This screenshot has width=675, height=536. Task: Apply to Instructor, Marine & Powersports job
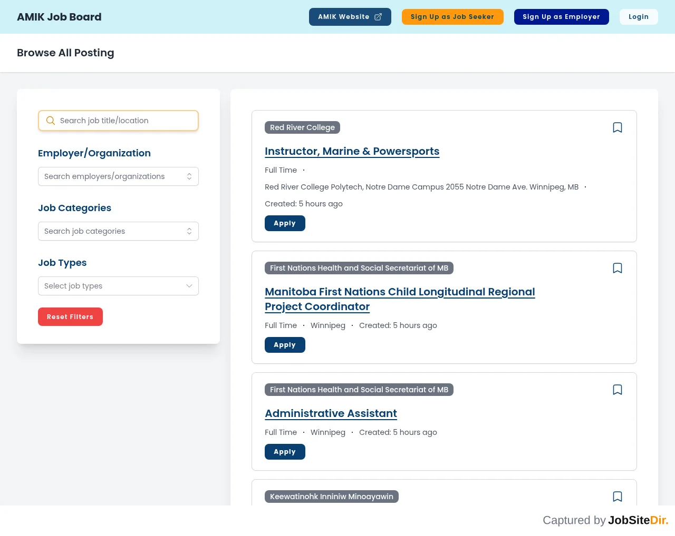click(285, 223)
